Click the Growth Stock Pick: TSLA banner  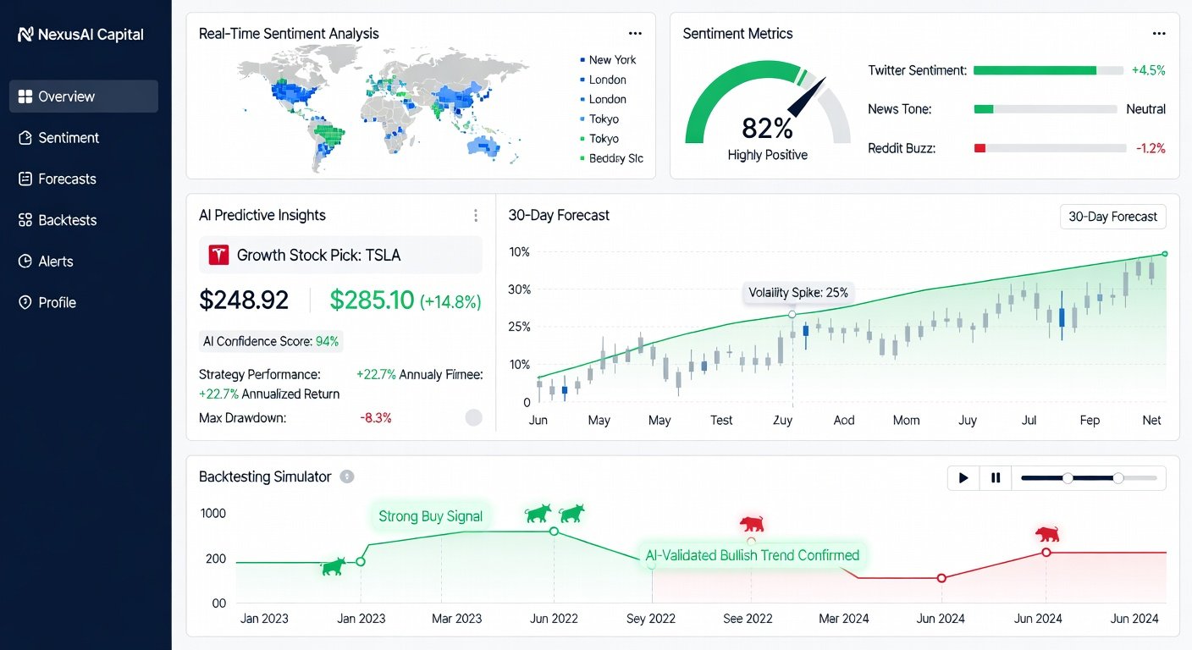[340, 255]
